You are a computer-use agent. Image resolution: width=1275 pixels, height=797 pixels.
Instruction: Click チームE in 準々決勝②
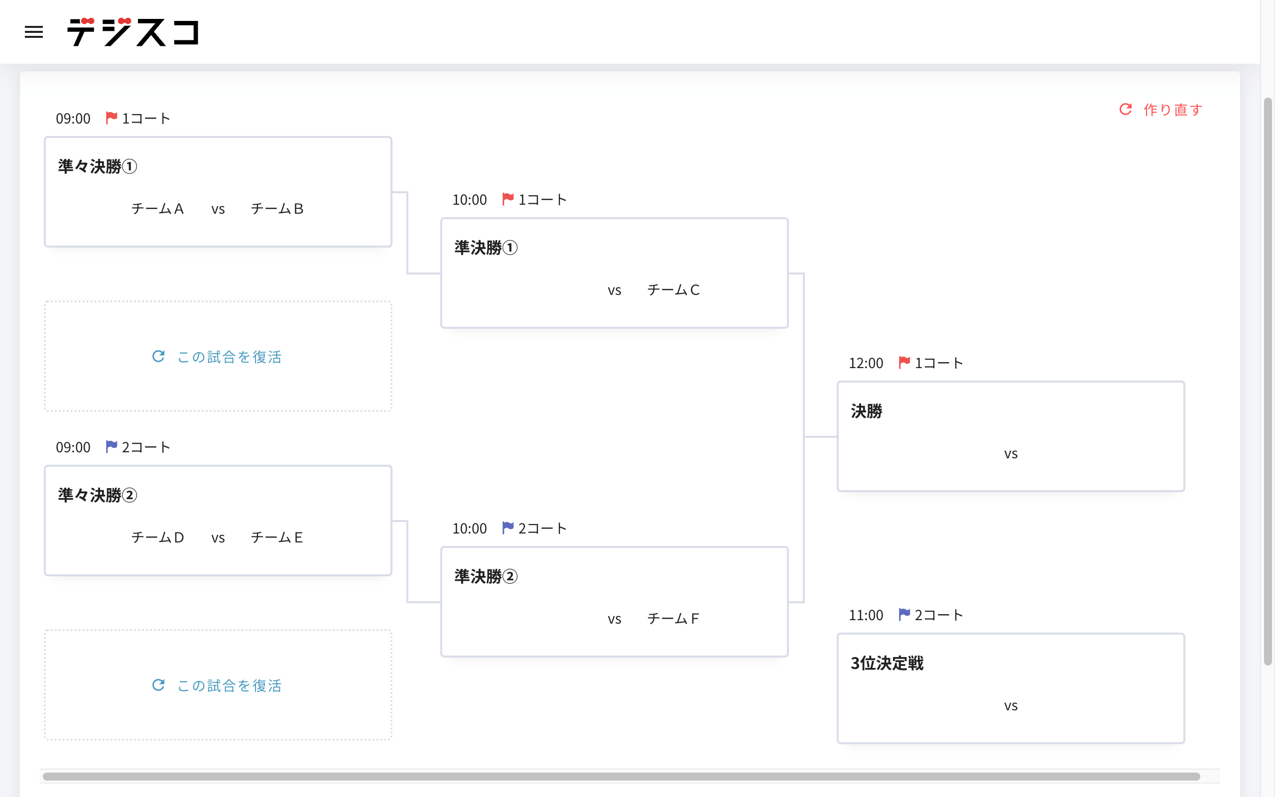tap(277, 537)
